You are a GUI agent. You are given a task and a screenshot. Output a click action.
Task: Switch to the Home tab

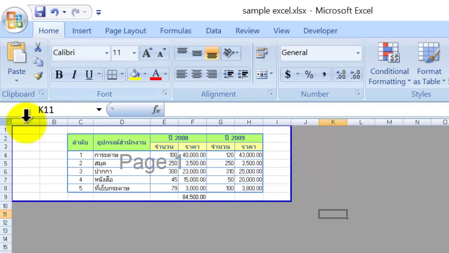click(49, 31)
